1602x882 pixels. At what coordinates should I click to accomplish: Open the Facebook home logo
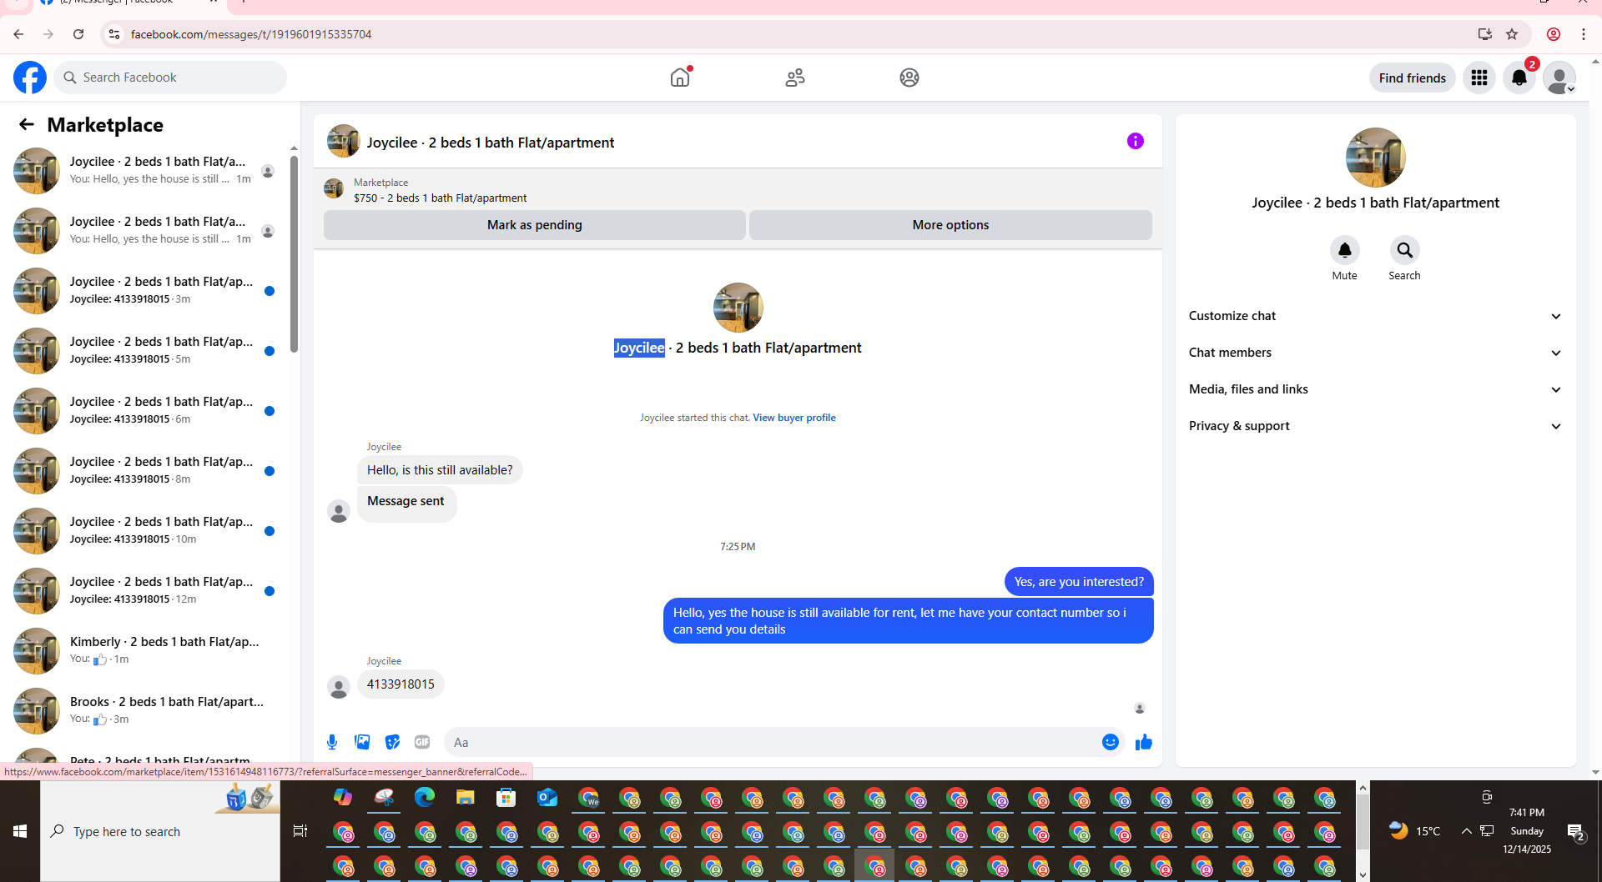click(30, 78)
